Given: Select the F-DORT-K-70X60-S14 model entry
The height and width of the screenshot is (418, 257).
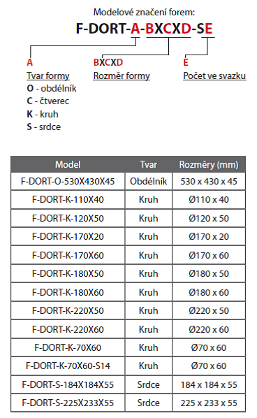Looking at the screenshot, I should coord(68,366).
